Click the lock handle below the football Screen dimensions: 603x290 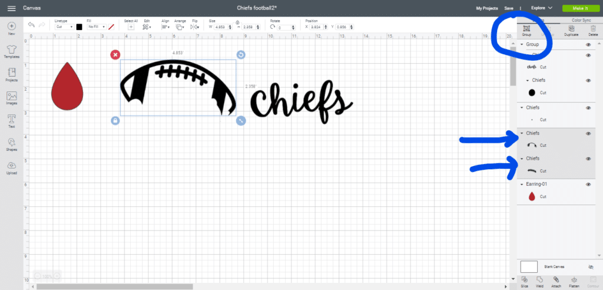(115, 121)
